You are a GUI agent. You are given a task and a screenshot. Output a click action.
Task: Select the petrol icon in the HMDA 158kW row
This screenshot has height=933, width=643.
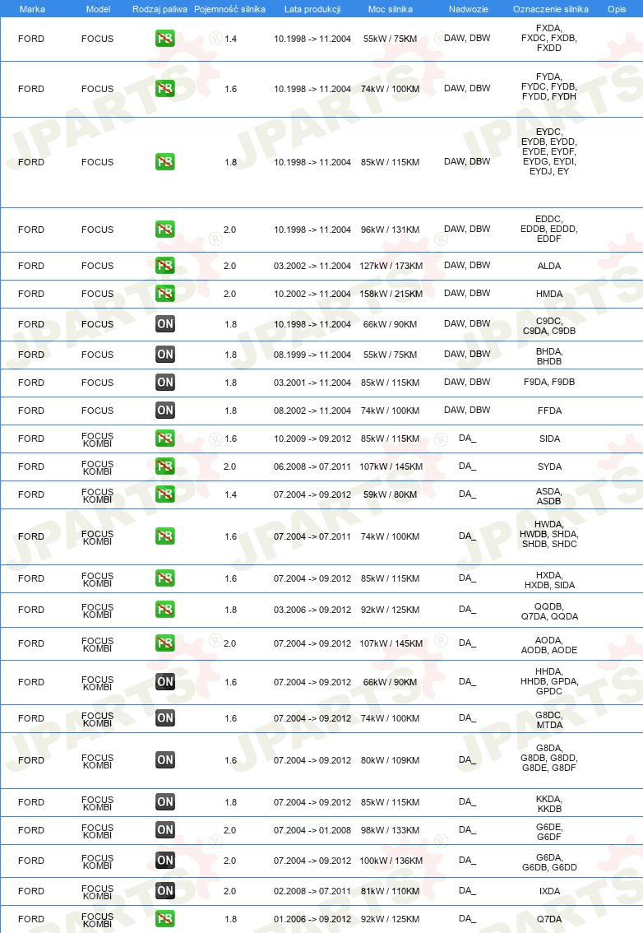tap(164, 294)
